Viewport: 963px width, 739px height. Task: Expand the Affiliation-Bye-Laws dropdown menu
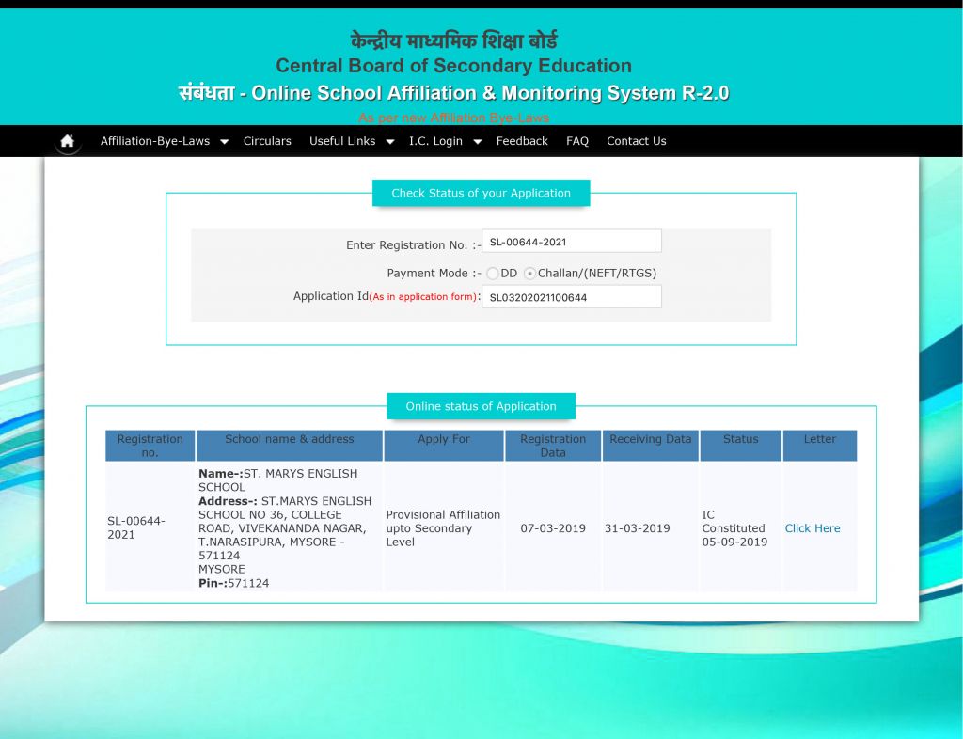pos(155,141)
